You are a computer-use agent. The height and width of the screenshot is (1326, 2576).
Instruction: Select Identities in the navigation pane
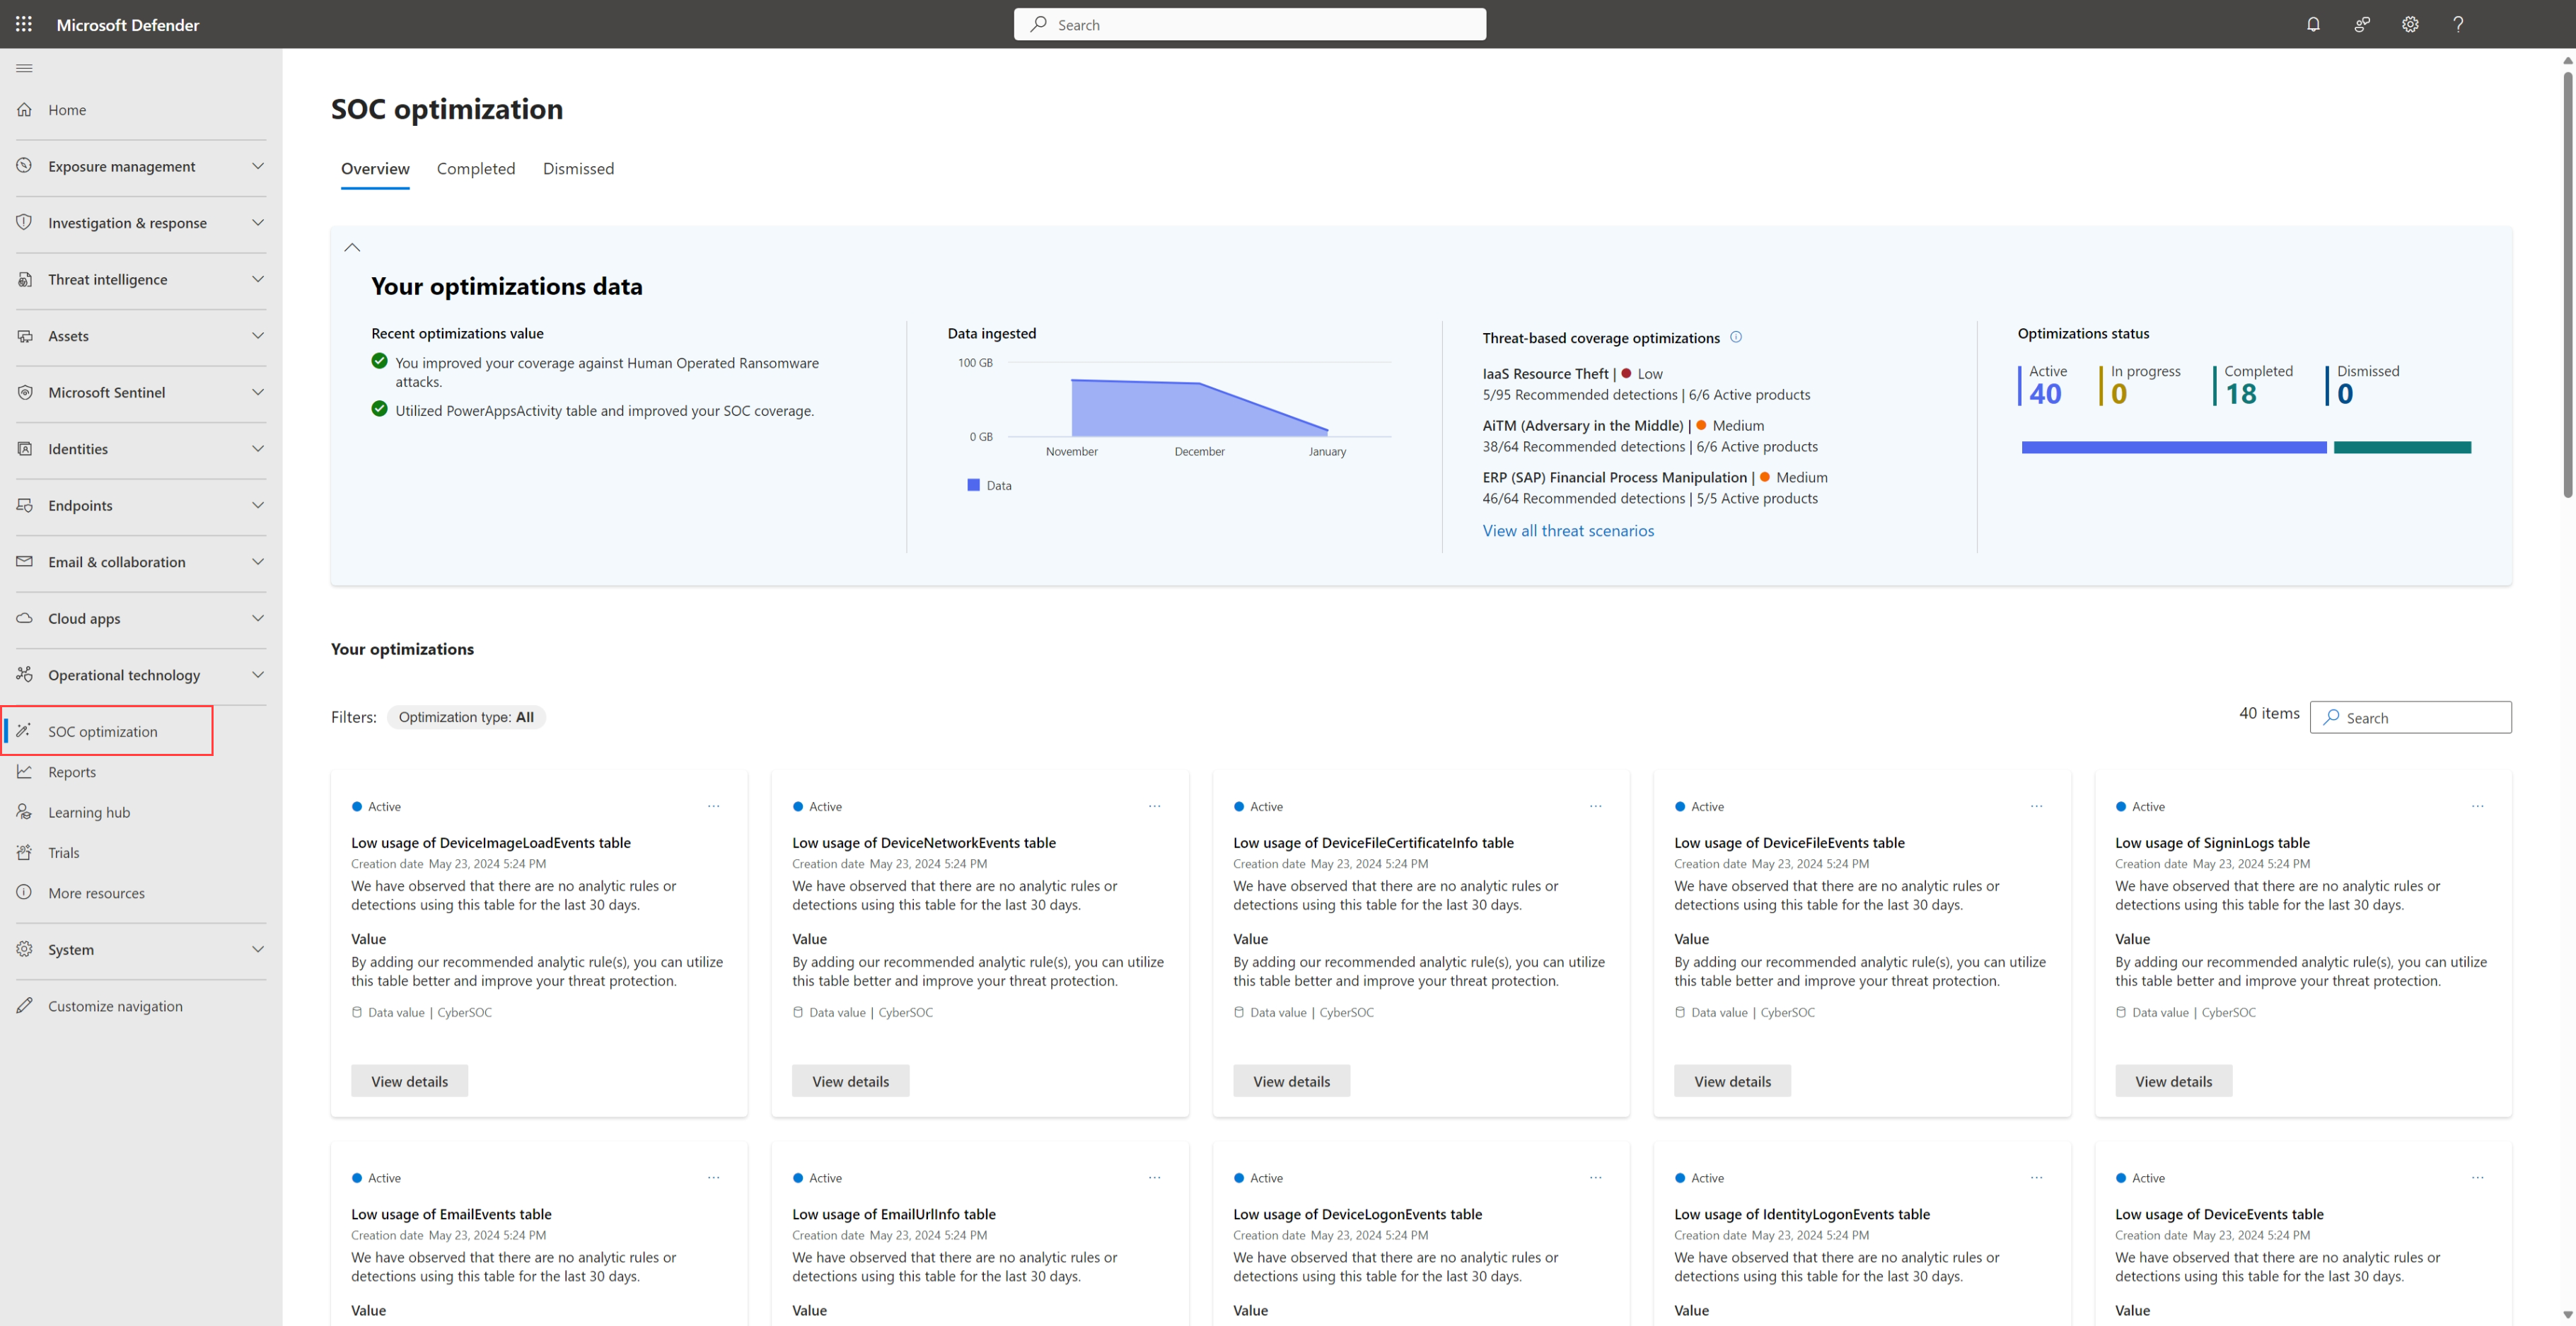pos(78,448)
